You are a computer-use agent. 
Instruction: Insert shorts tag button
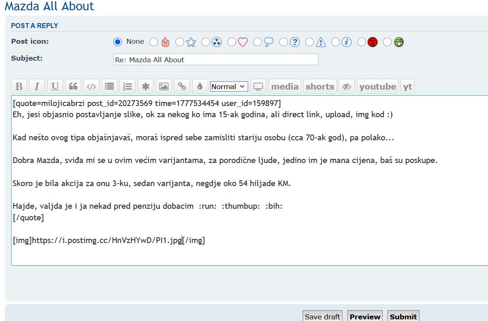[320, 86]
